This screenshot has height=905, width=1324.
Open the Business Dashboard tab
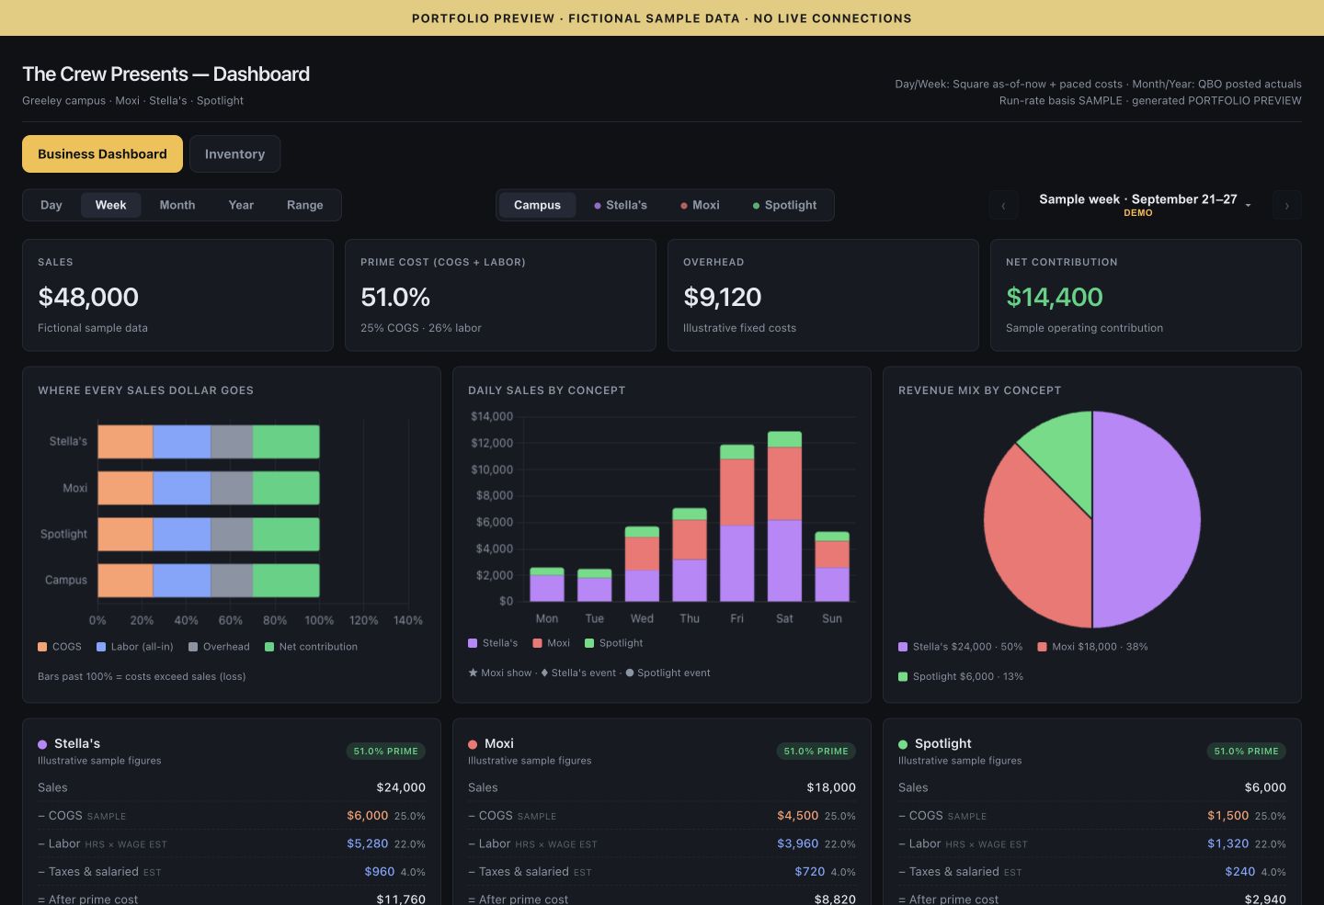coord(102,154)
